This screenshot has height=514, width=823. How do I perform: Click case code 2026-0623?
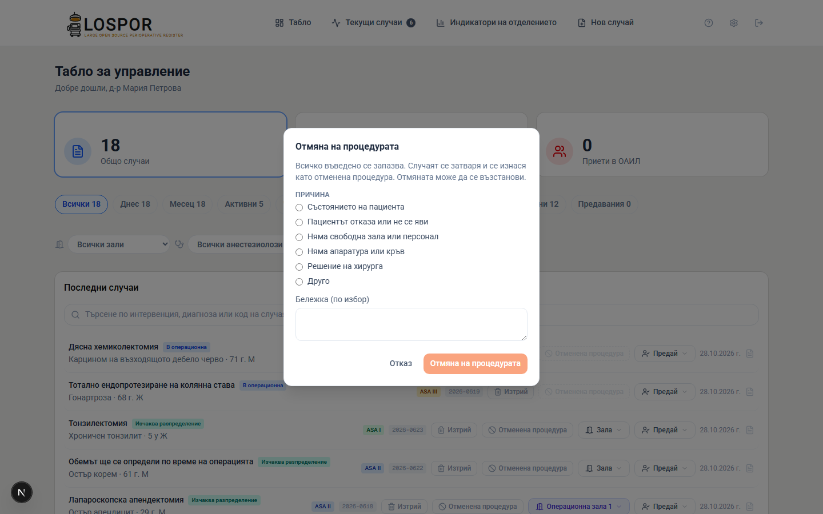pos(407,430)
